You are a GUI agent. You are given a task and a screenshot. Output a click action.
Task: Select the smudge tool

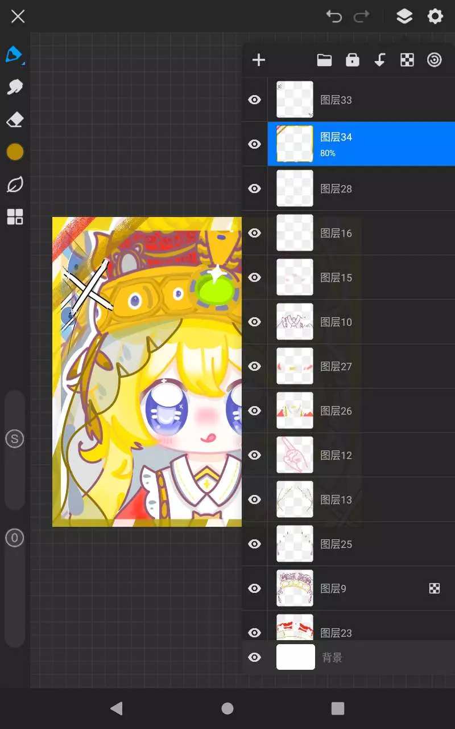pos(15,87)
